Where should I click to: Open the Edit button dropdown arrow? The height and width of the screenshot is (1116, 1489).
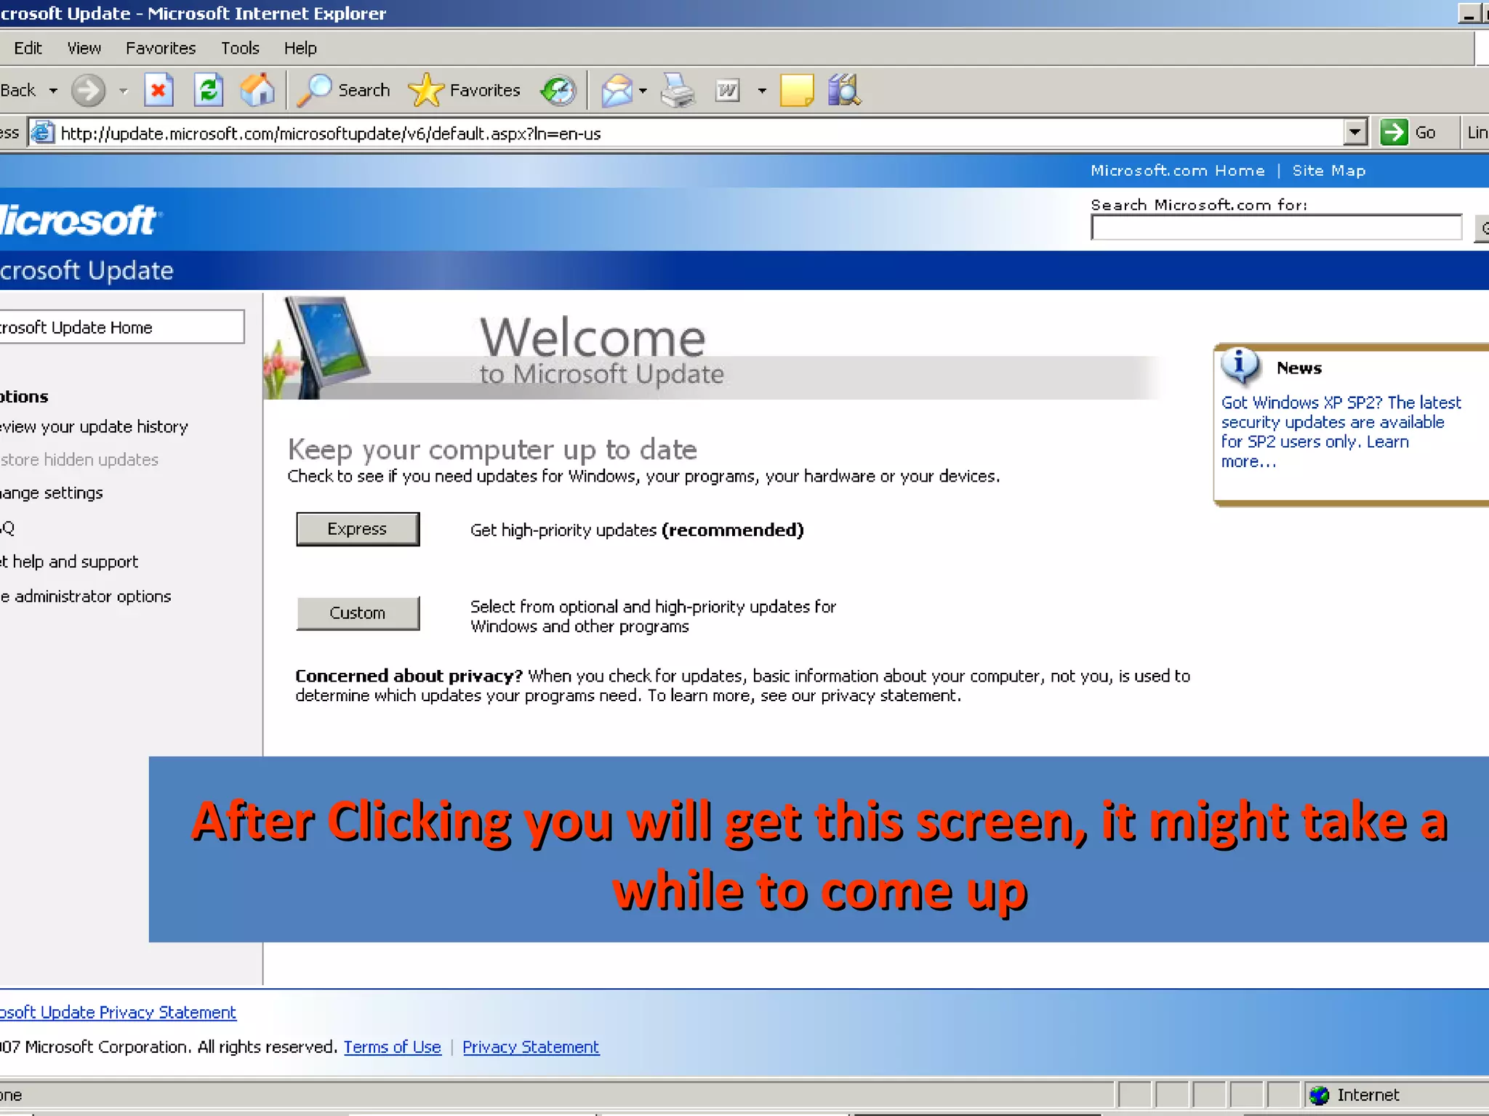click(x=762, y=91)
